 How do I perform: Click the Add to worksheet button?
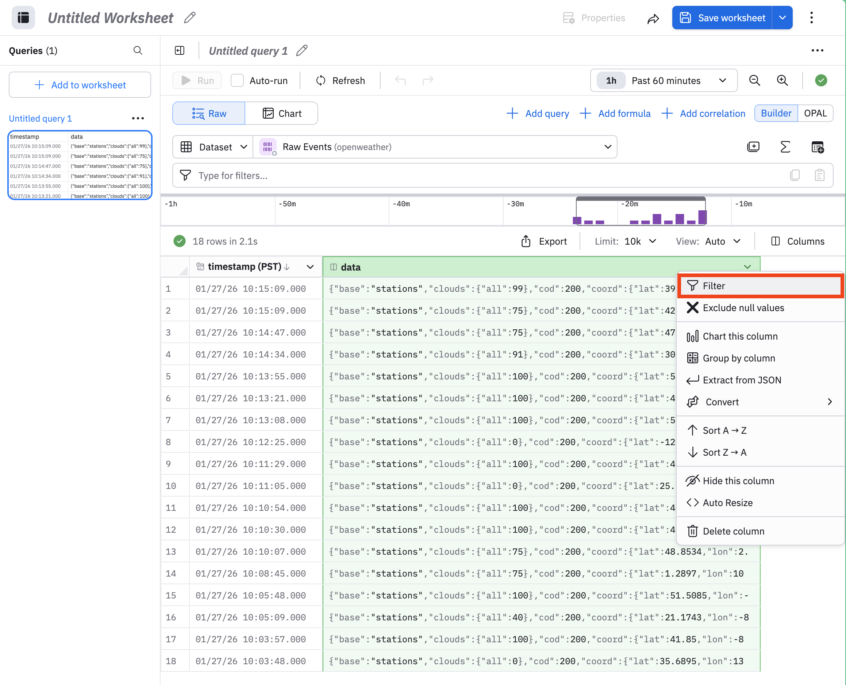80,85
